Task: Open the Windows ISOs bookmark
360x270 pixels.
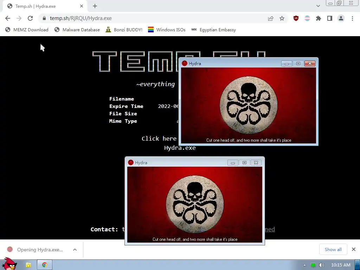Action: coord(167,30)
